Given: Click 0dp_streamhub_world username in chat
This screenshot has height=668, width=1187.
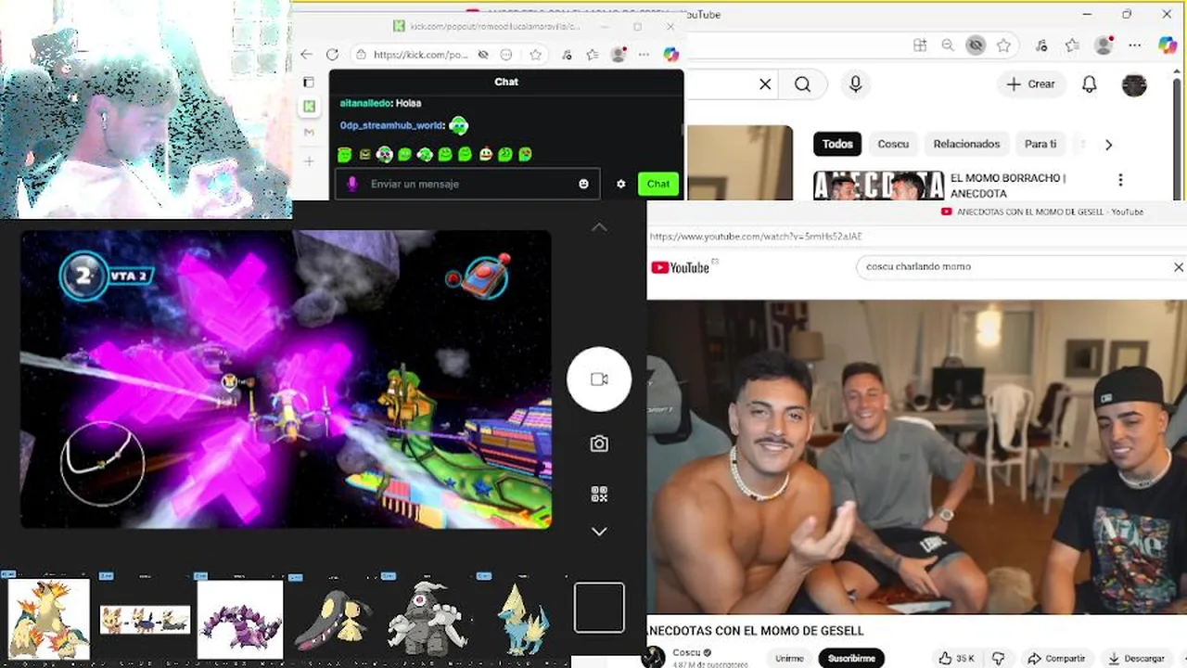Looking at the screenshot, I should pyautogui.click(x=391, y=125).
